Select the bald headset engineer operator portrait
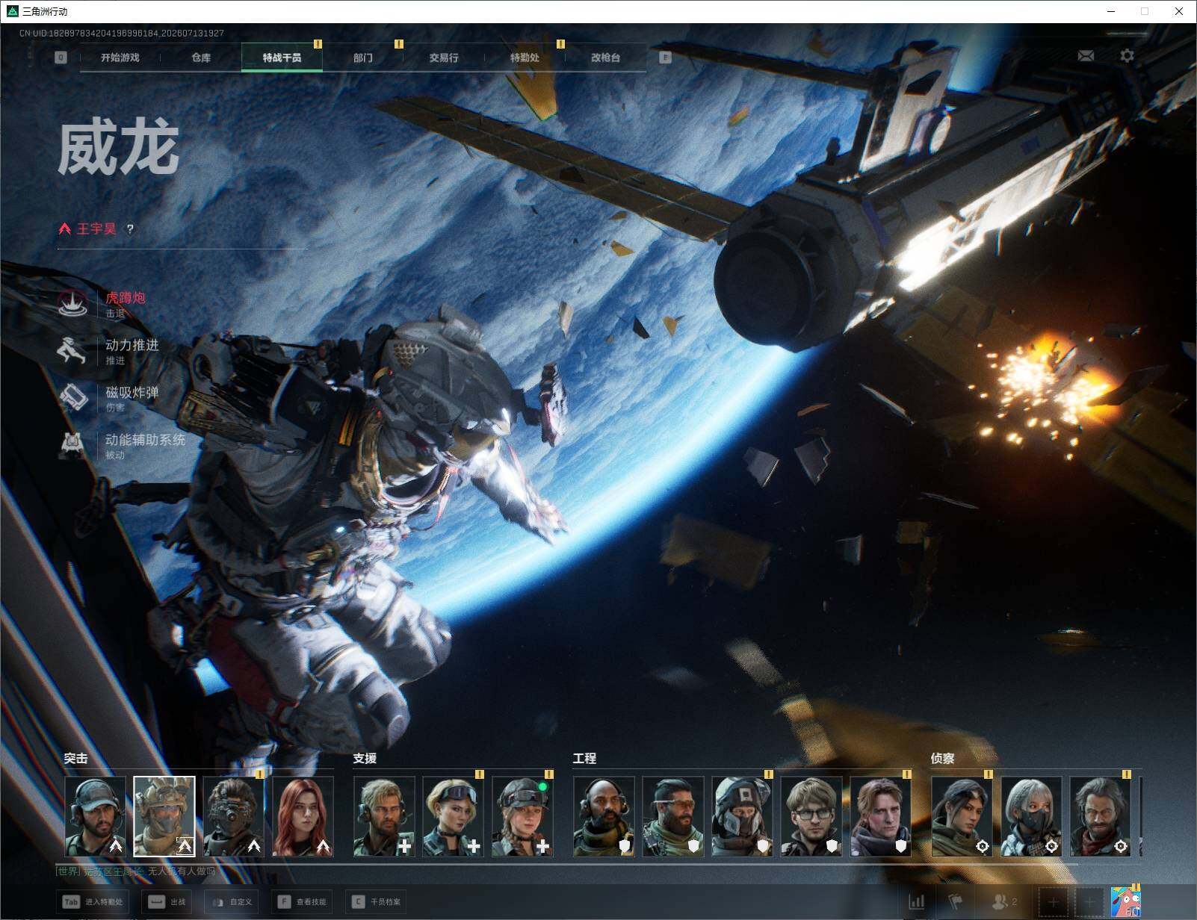 (x=604, y=816)
